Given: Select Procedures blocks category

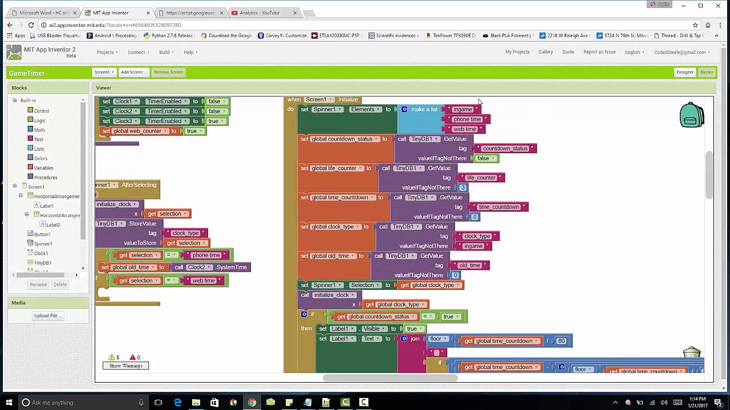Looking at the screenshot, I should click(x=46, y=177).
